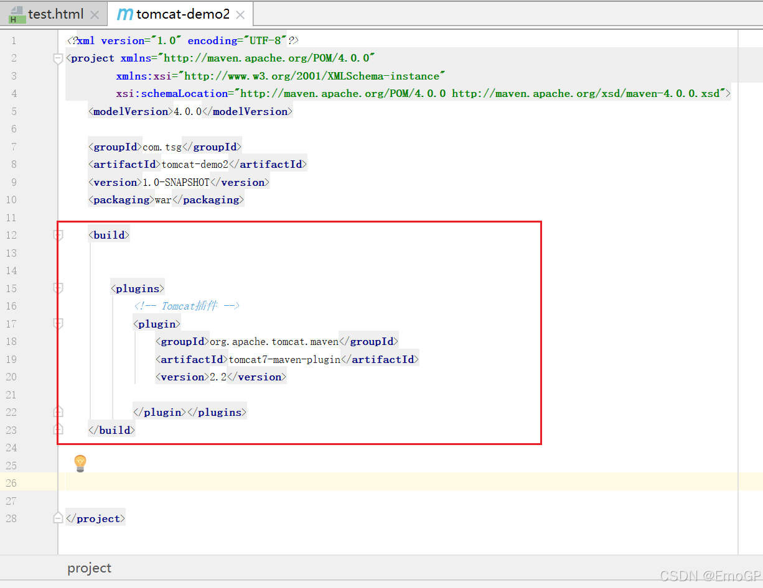Close the test.html tab
The height and width of the screenshot is (588, 763).
95,14
